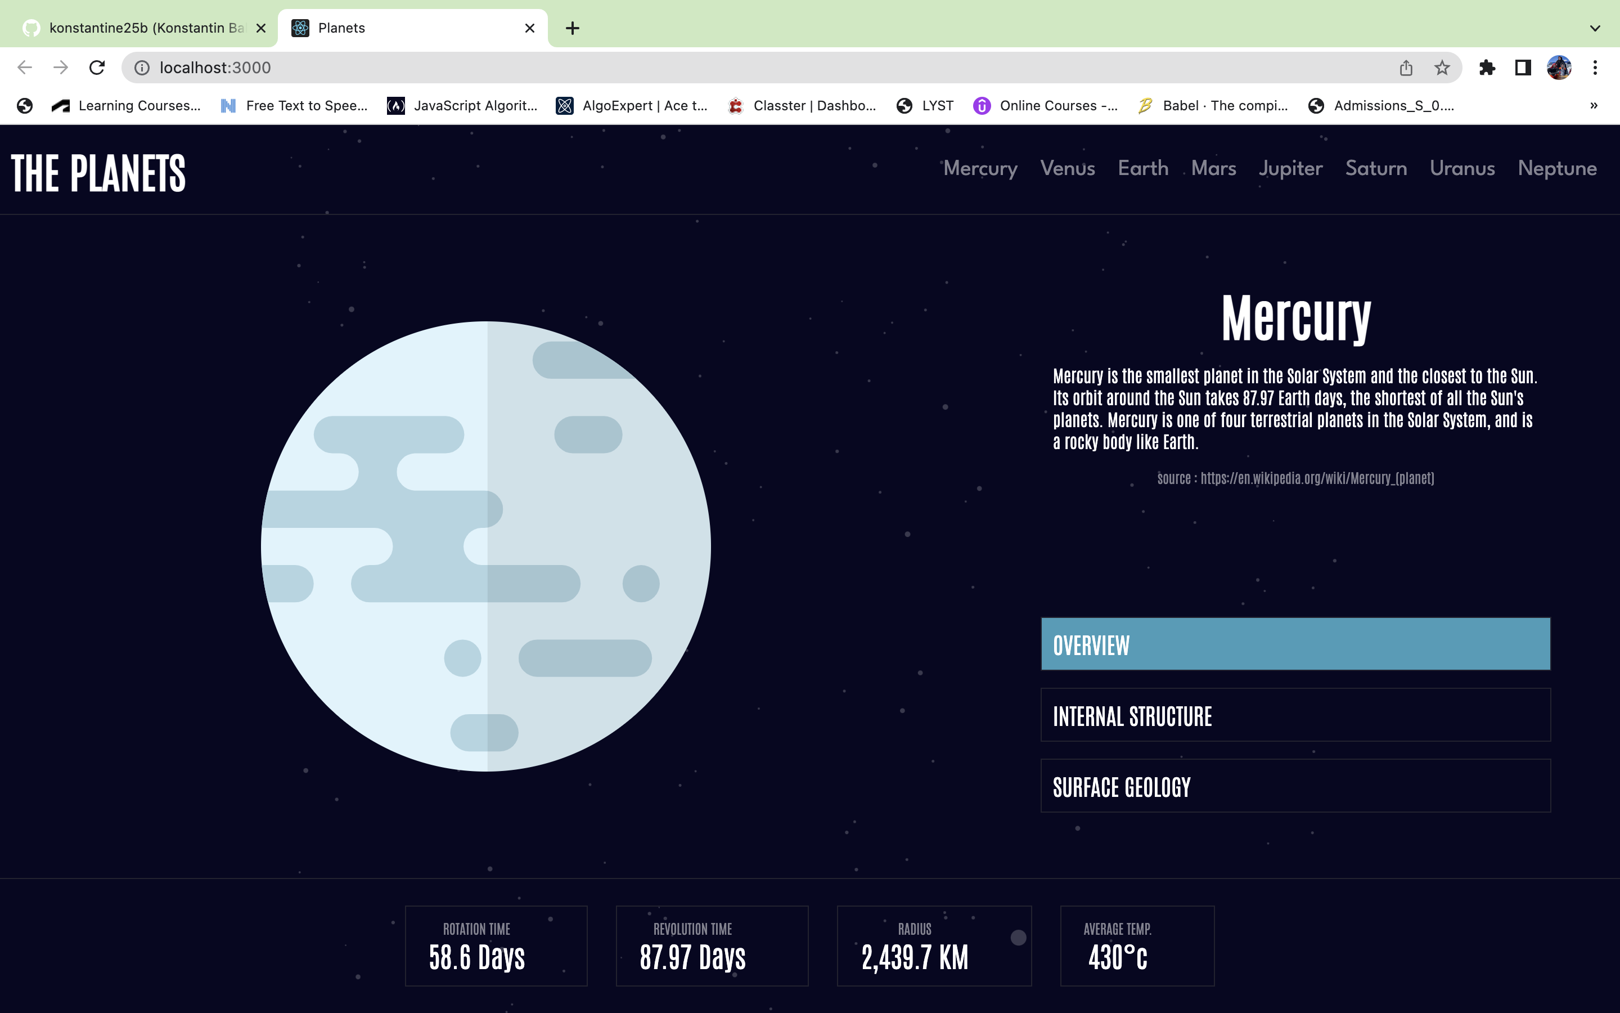Switch to the konstantine25b GitHub tab
Image resolution: width=1620 pixels, height=1013 pixels.
(138, 28)
